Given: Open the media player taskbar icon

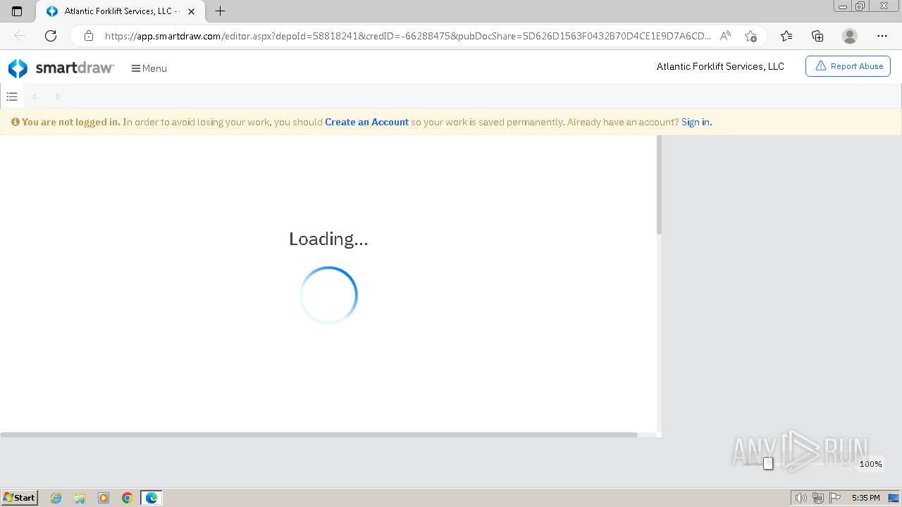Looking at the screenshot, I should (104, 498).
